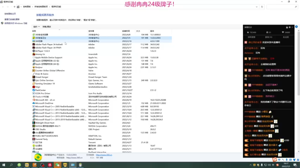Click the Dread Hunger icon
This screenshot has height=168, width=300.
coord(34,77)
